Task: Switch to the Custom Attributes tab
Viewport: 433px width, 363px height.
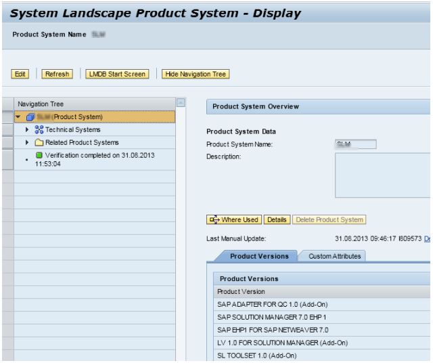Action: 335,256
